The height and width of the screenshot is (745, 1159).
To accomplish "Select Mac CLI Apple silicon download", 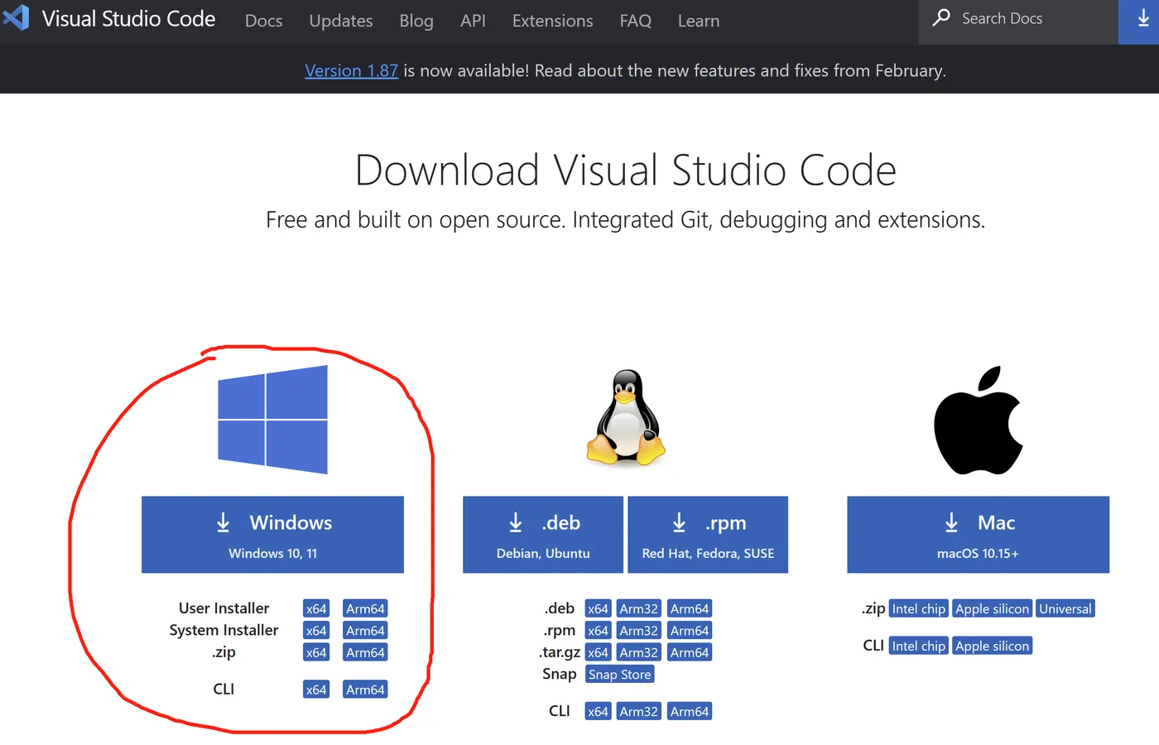I will coord(992,646).
